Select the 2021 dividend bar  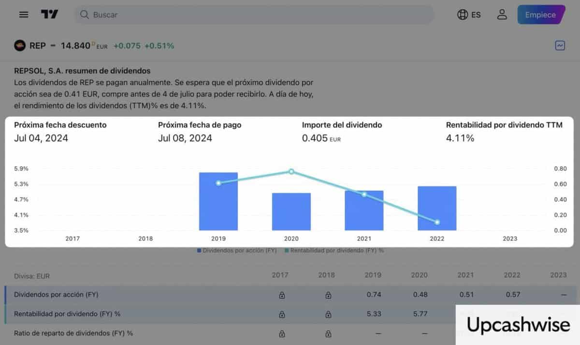(x=364, y=211)
